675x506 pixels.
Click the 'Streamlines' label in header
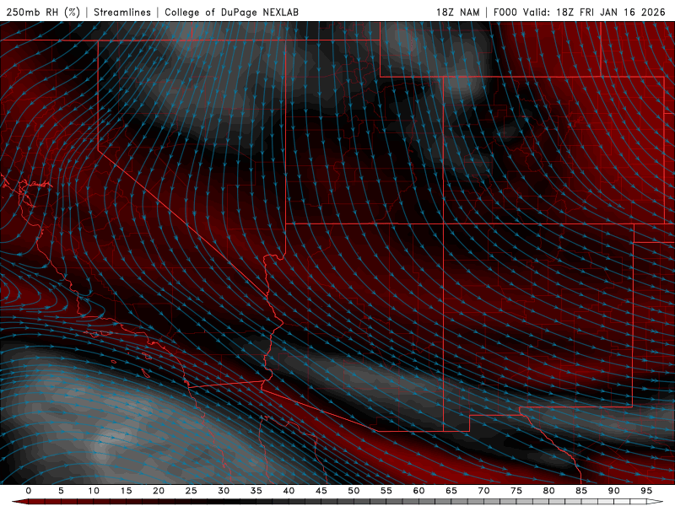click(x=122, y=12)
